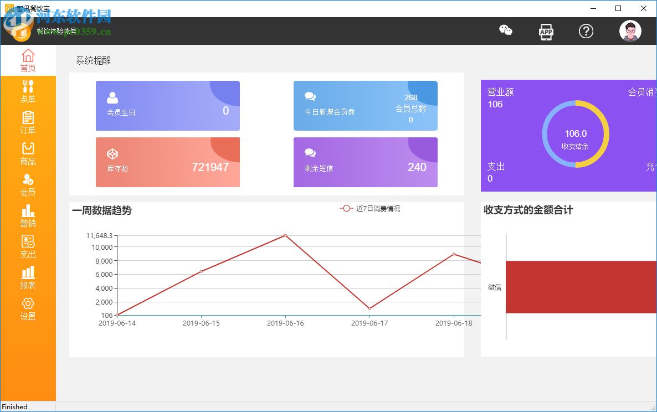This screenshot has width=657, height=412.
Task: Click the user avatar picture
Action: (630, 31)
